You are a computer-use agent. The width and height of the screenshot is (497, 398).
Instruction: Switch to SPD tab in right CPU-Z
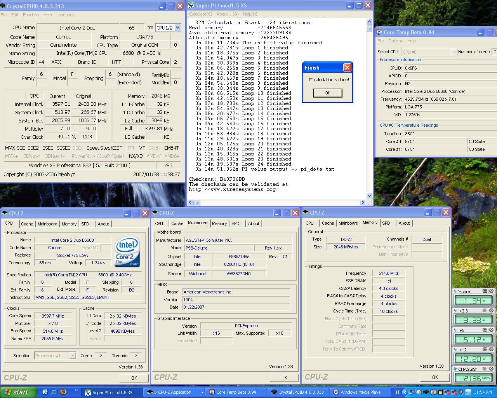386,223
